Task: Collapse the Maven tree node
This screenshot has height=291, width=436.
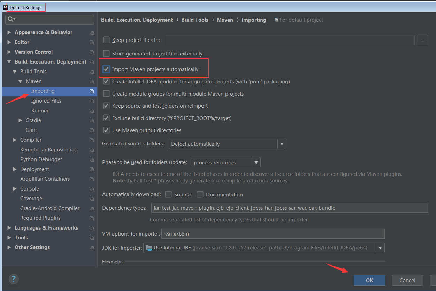Action: tap(21, 81)
